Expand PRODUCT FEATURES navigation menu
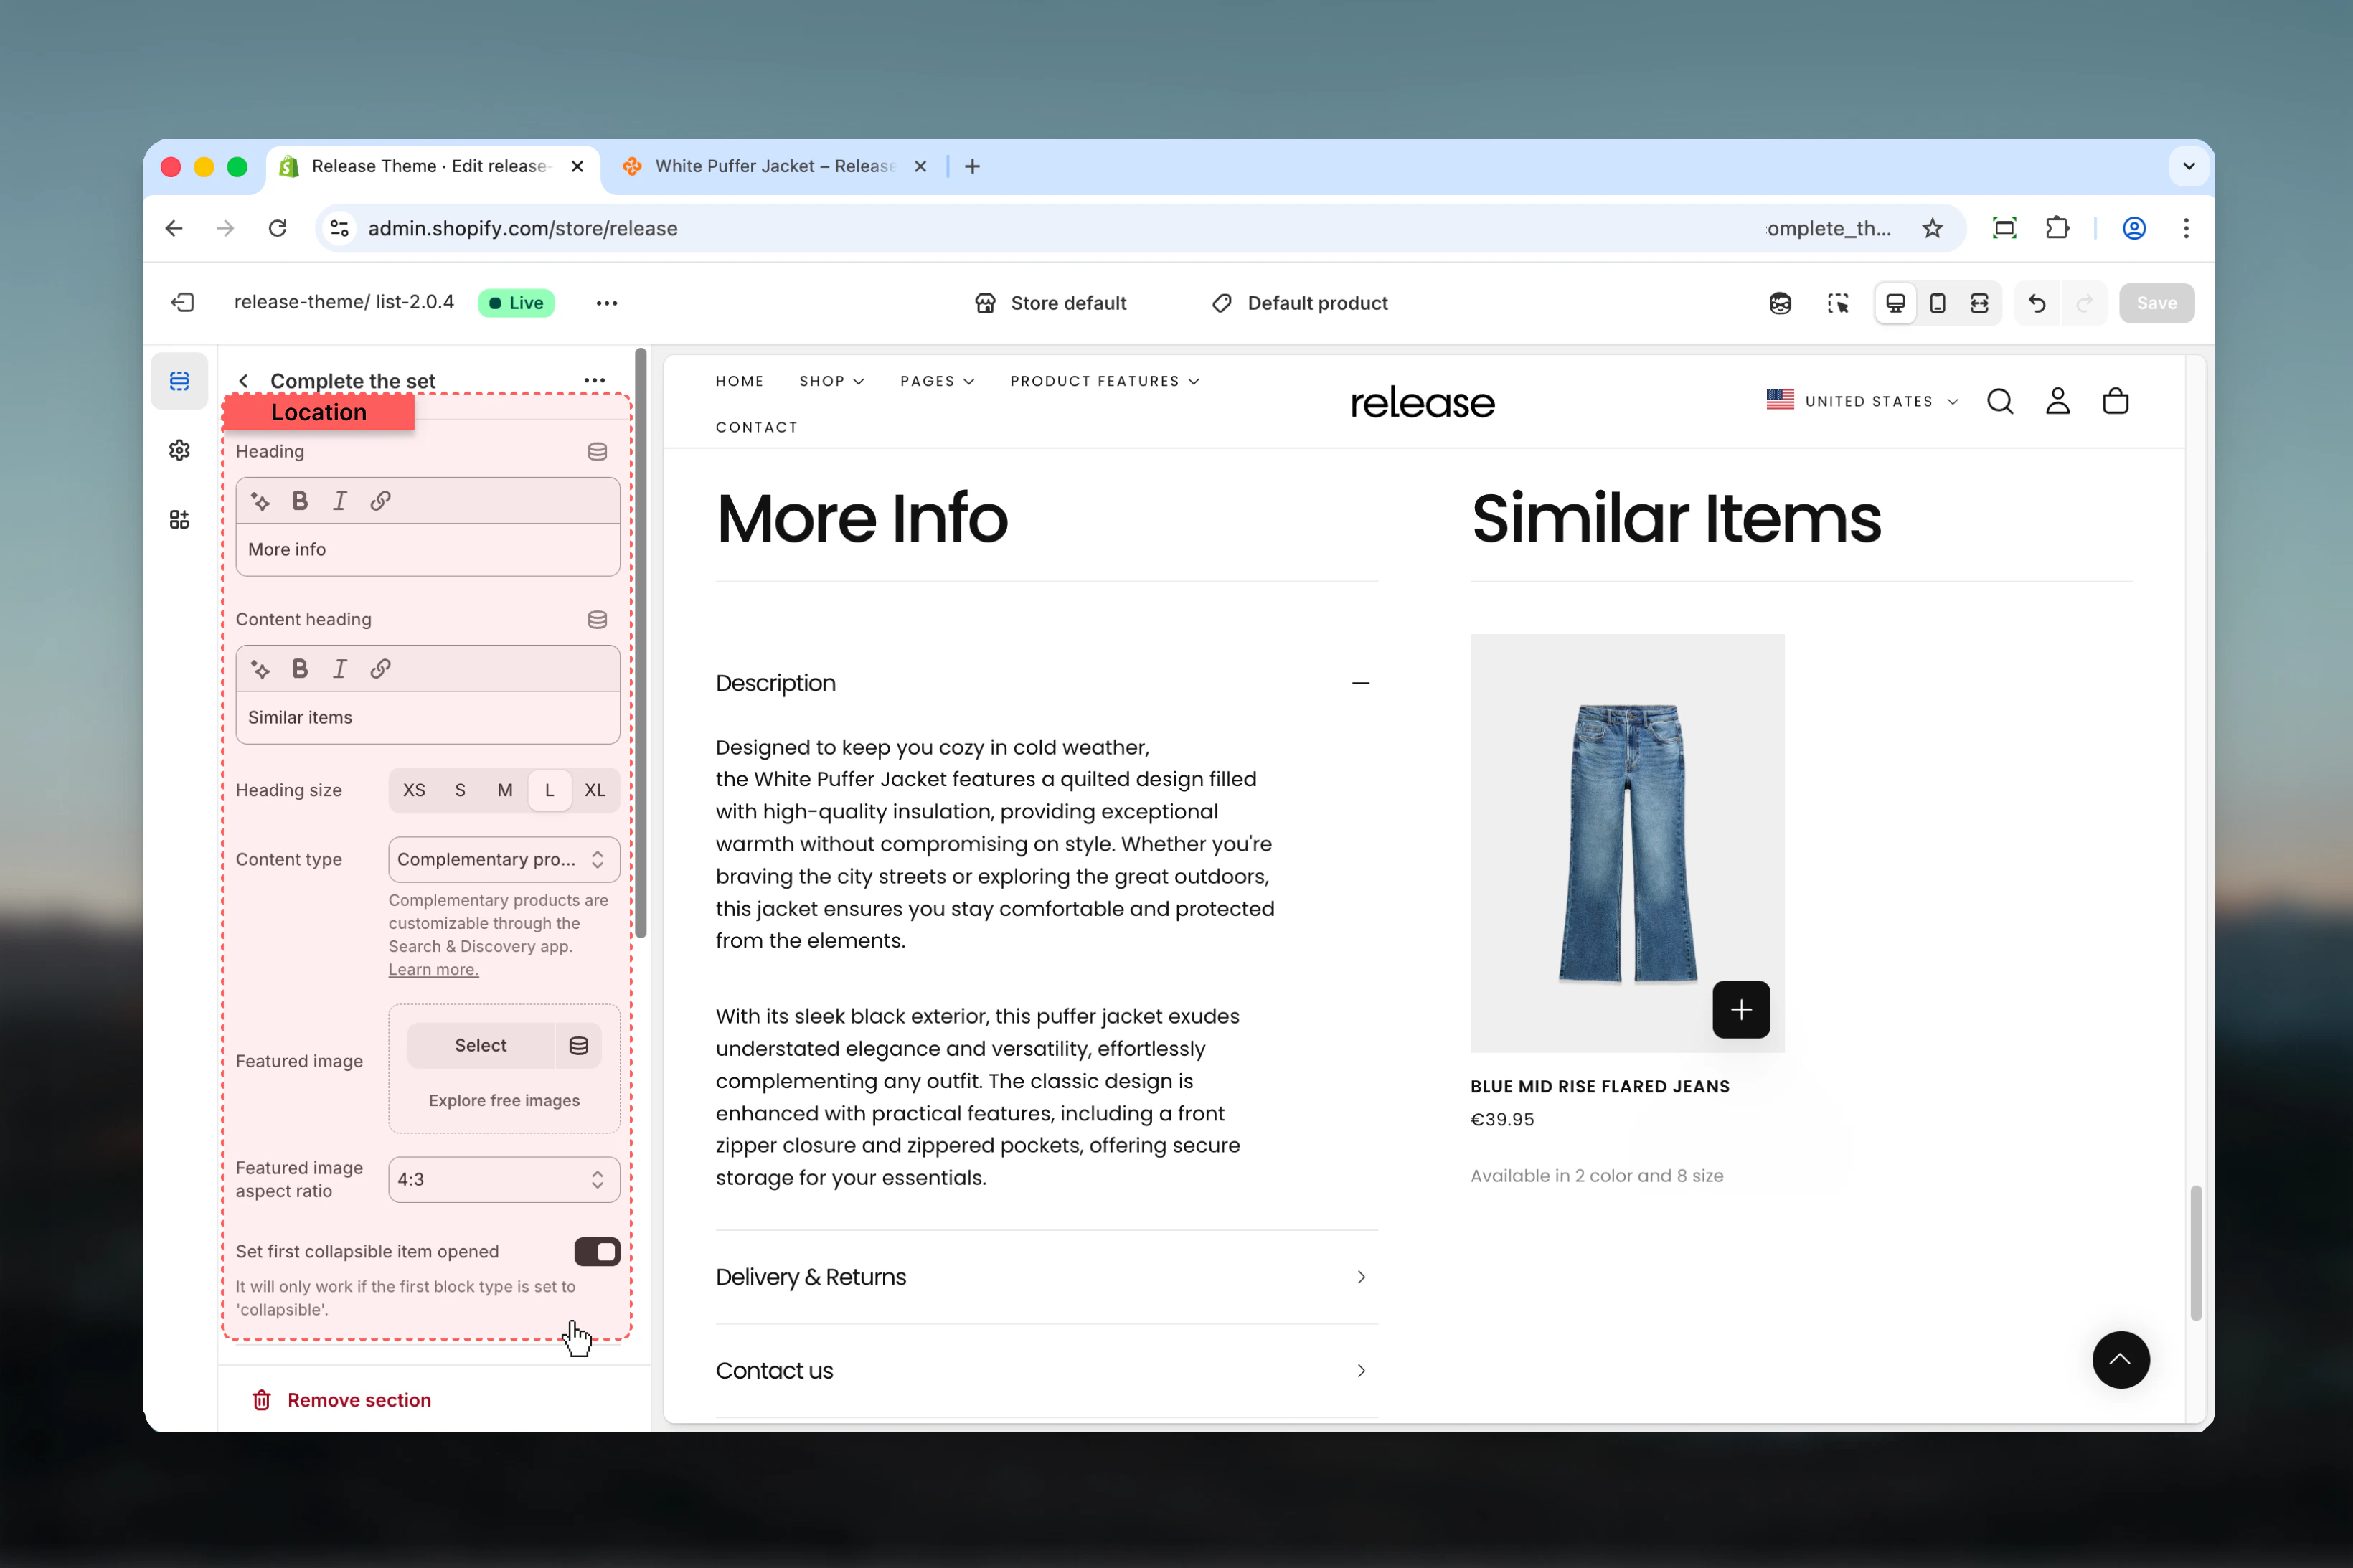Viewport: 2353px width, 1568px height. (1105, 381)
